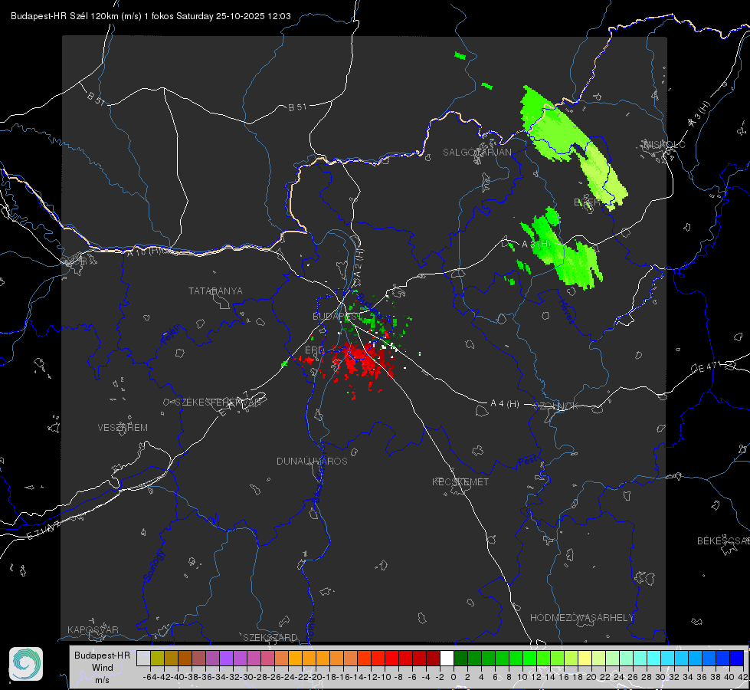
Task: Click the radar title text at top-left
Action: tap(151, 16)
